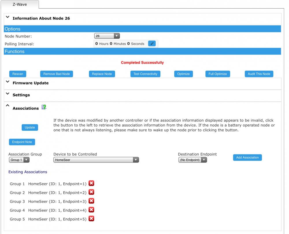This screenshot has width=289, height=234.
Task: Edit the polling interval with pencil icon
Action: click(x=152, y=44)
